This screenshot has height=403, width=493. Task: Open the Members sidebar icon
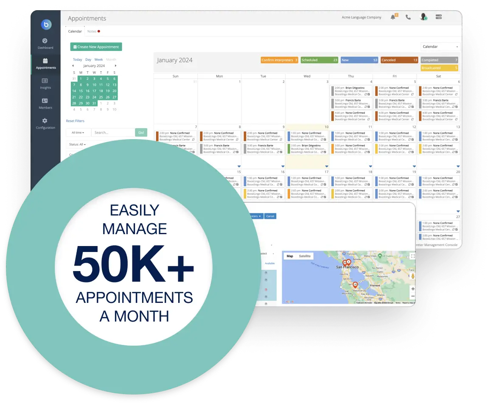(x=45, y=104)
